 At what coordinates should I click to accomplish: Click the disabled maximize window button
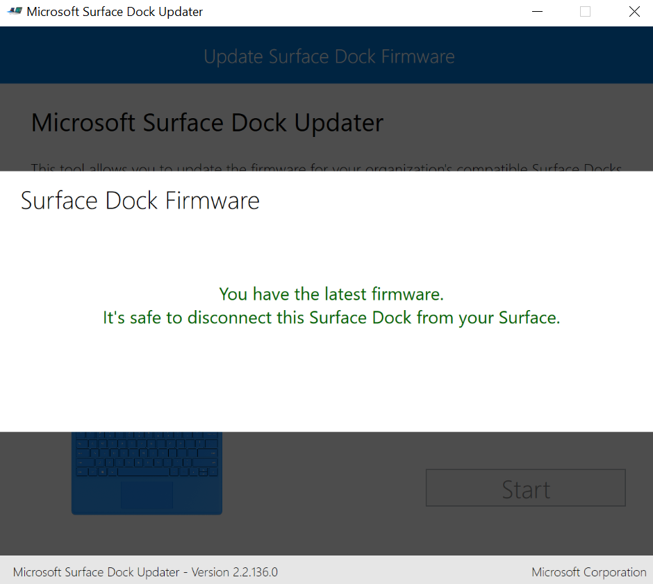coord(585,12)
